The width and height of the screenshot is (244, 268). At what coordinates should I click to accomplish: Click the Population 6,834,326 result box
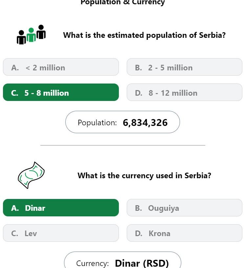click(x=122, y=122)
